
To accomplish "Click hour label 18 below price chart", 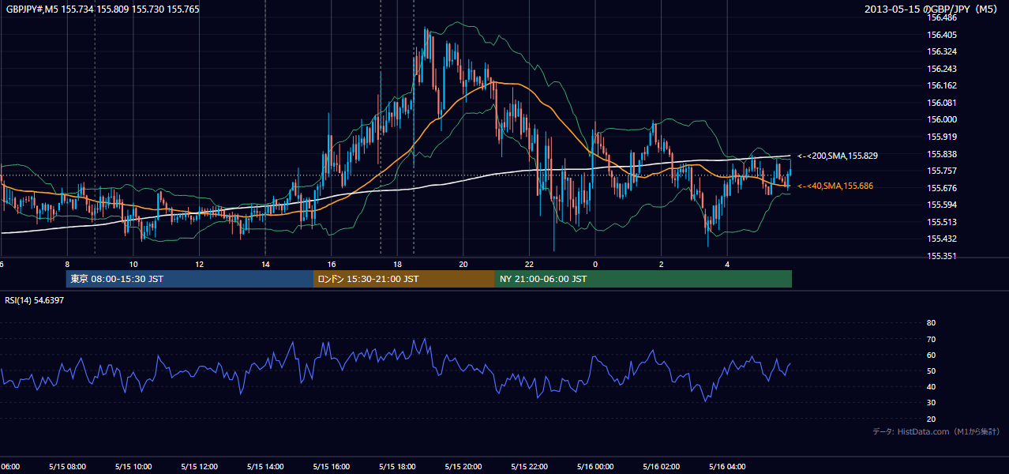I will pos(397,264).
